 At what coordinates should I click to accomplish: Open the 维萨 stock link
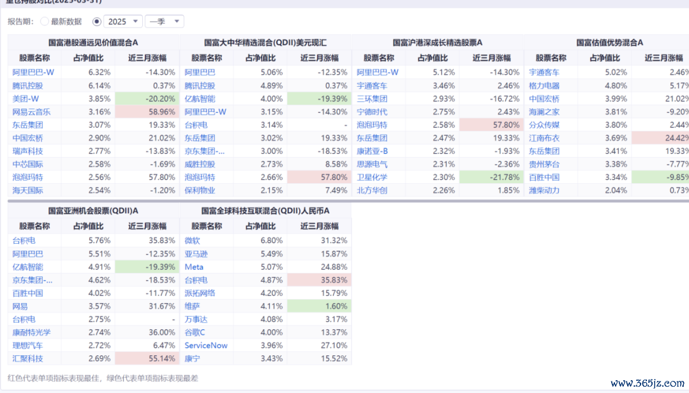pyautogui.click(x=192, y=306)
